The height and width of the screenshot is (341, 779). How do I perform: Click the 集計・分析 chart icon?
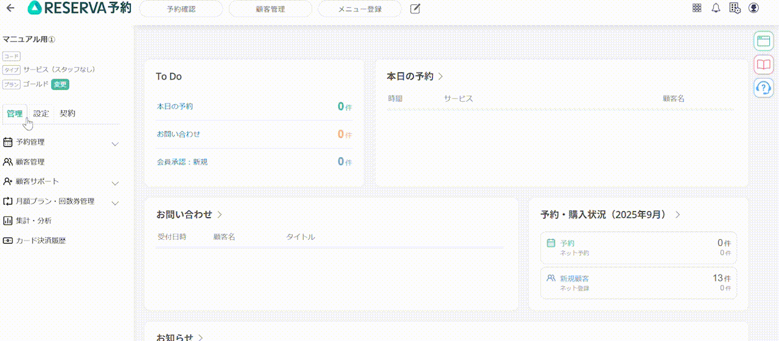[8, 220]
